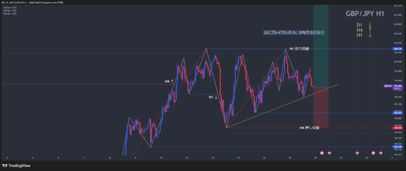Select the 'H1 戻り高値' text label
The height and width of the screenshot is (171, 406).
pos(299,49)
